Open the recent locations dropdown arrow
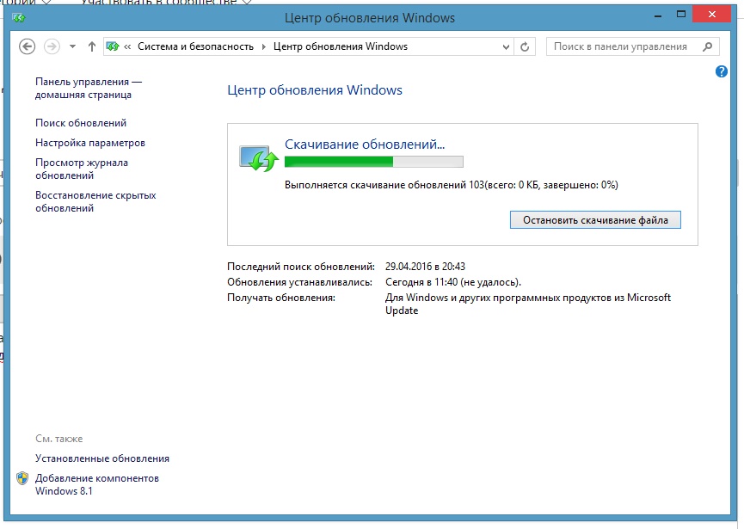The height and width of the screenshot is (529, 744). [x=72, y=46]
